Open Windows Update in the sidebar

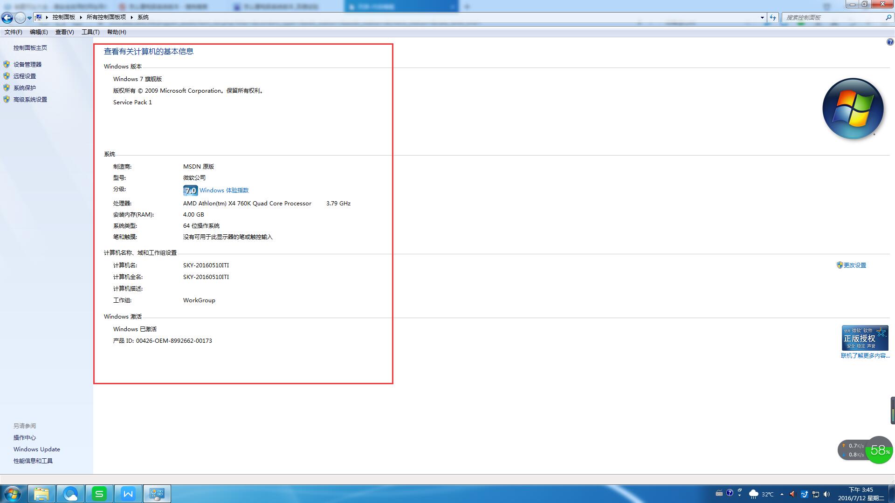coord(37,449)
